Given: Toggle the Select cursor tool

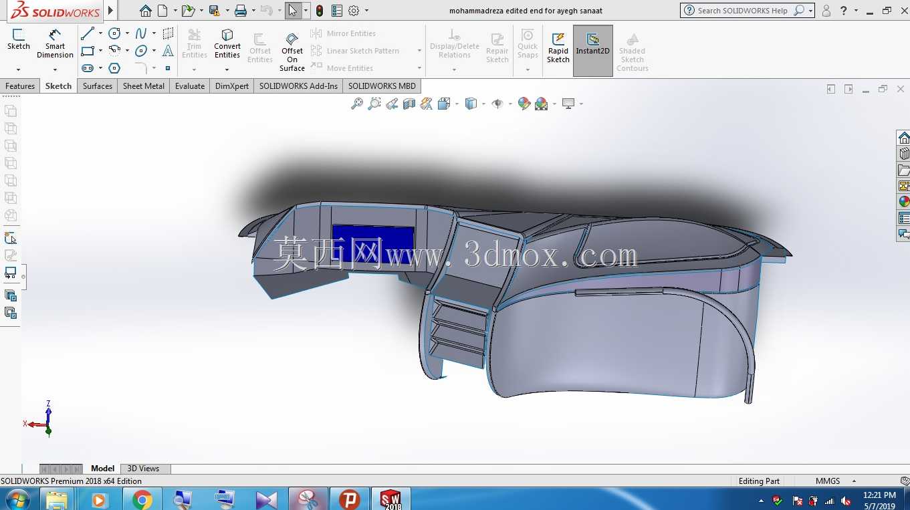Looking at the screenshot, I should pyautogui.click(x=292, y=11).
